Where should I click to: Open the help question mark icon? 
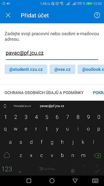pyautogui.click(x=97, y=15)
